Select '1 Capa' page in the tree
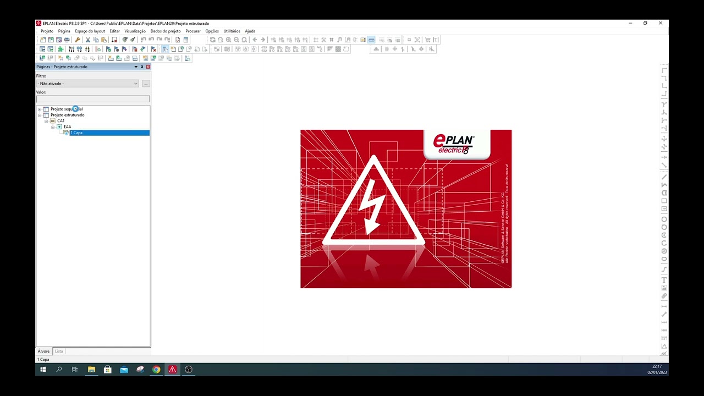Screen dimensions: 704x396 pyautogui.click(x=76, y=133)
